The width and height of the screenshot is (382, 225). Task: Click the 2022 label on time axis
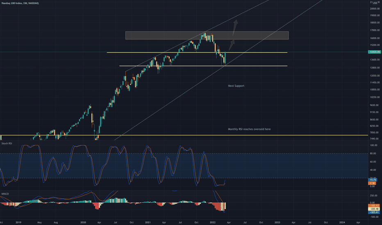point(213,222)
